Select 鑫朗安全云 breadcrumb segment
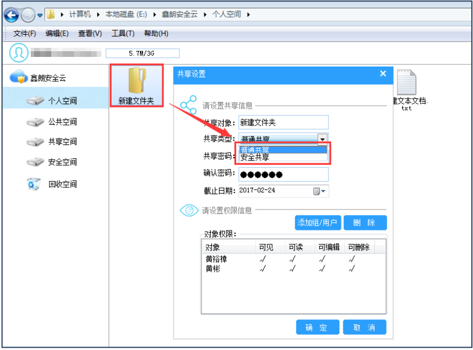 click(179, 14)
